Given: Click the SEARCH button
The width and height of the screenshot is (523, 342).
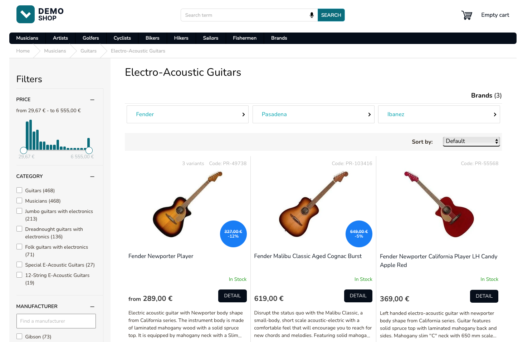Looking at the screenshot, I should point(331,15).
